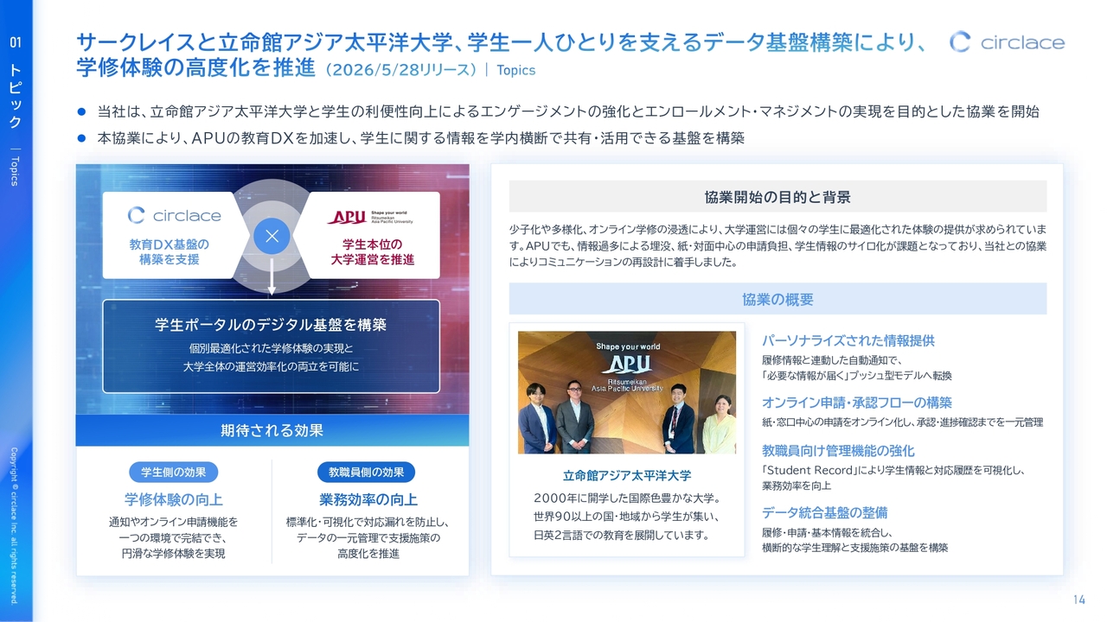Viewport: 1107px width, 622px height.
Task: Click the first bullet starting 当社は、立命館アジア太平洋大学
Action: (568, 111)
